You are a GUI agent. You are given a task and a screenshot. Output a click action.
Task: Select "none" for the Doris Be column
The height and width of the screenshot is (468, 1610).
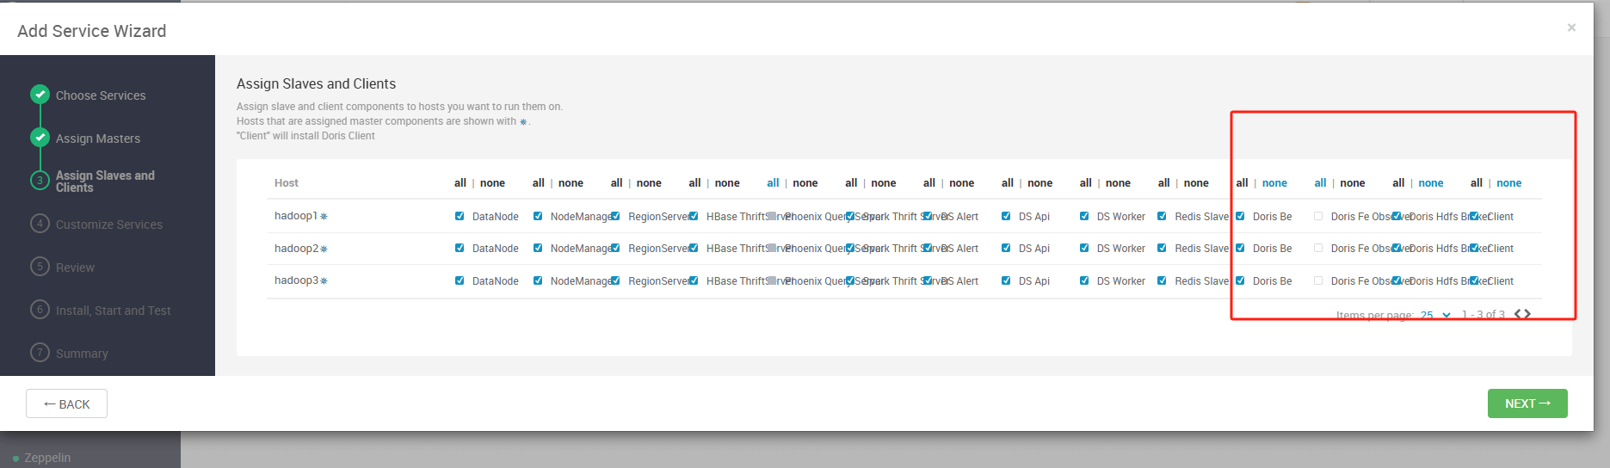pos(1274,183)
